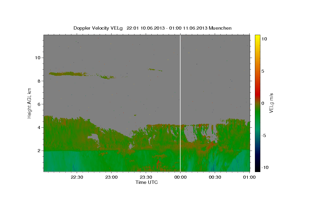Click the colorbar value -5
Viewport: 309px width, 206px height.
click(x=264, y=135)
